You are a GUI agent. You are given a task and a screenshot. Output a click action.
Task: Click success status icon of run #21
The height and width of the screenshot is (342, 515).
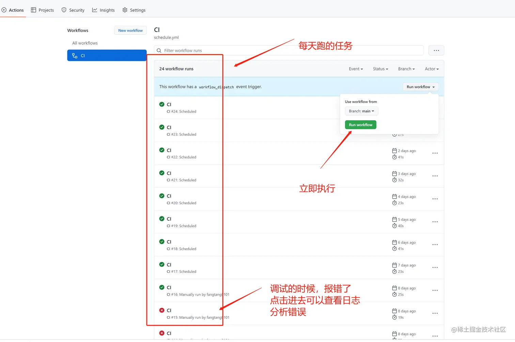(162, 173)
